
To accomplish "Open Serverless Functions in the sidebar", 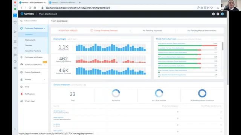I will [33, 51].
